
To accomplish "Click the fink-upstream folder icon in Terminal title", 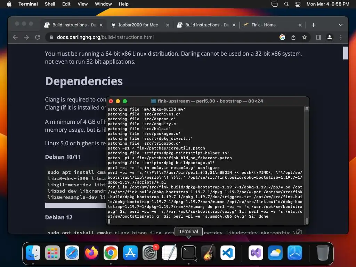I will click(154, 101).
